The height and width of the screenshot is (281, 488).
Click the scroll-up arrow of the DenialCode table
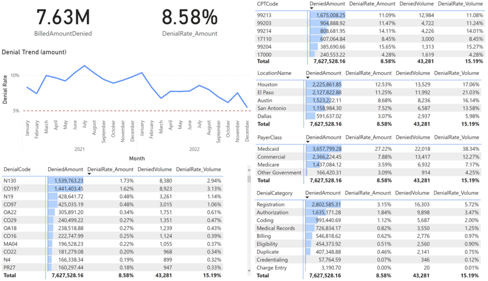point(249,170)
